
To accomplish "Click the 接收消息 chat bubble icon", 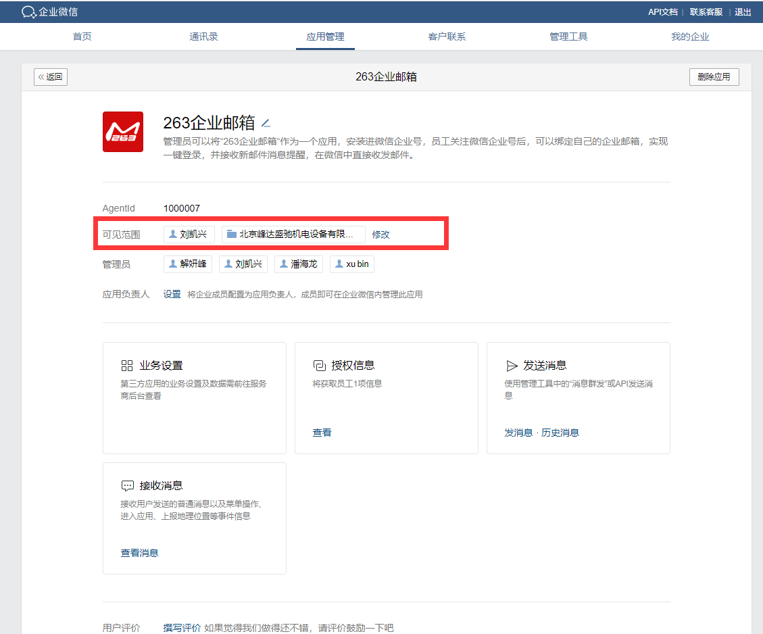I will click(128, 485).
